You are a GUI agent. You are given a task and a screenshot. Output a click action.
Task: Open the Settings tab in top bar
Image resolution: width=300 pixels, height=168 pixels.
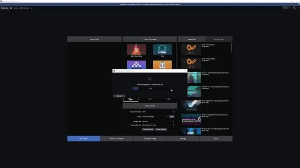click(x=25, y=8)
